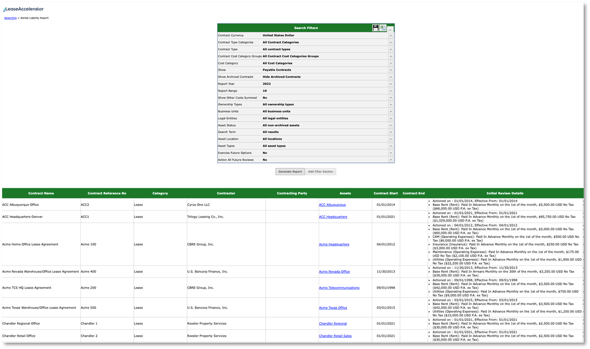
Task: Open the Acme Headquarters asset link
Action: click(x=334, y=245)
